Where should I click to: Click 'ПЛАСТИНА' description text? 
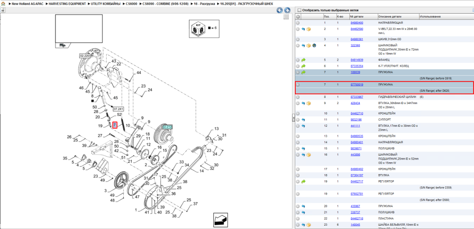click(386, 219)
